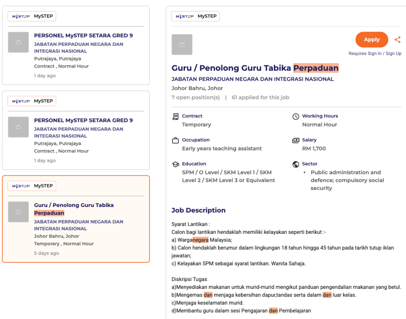This screenshot has height=319, width=406.
Task: Click the company logo placeholder in the detail panel
Action: [182, 44]
